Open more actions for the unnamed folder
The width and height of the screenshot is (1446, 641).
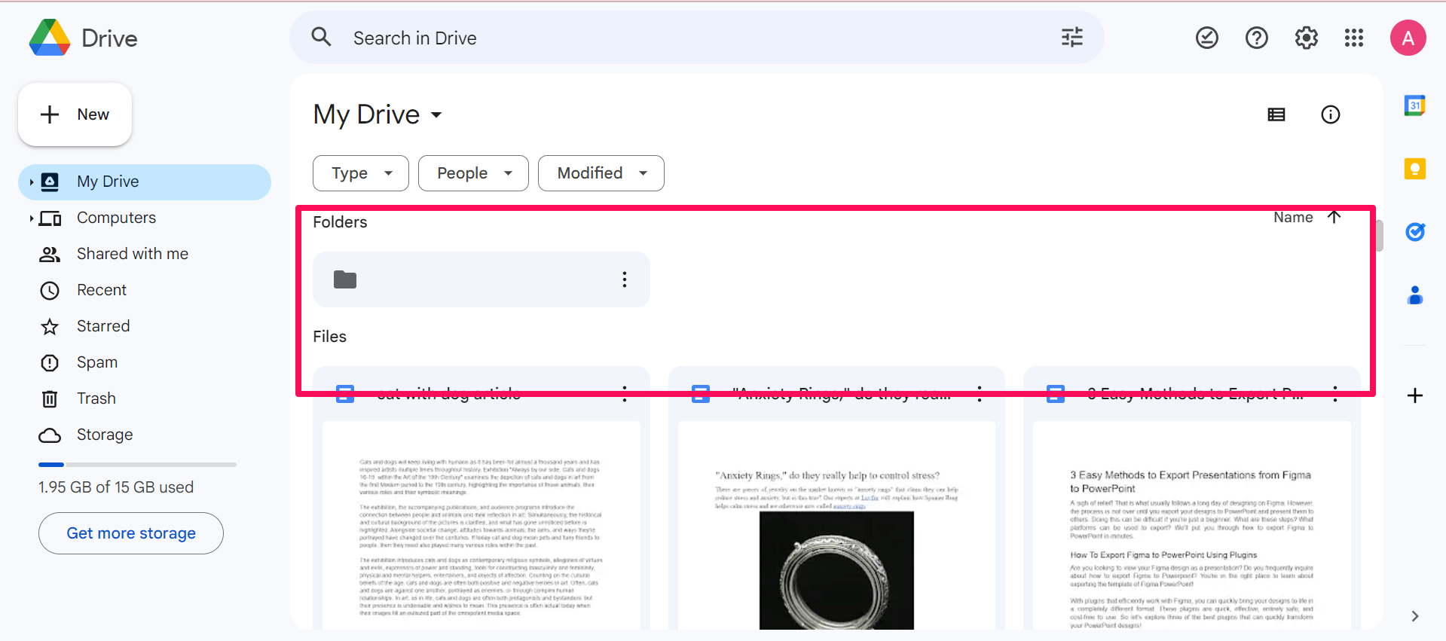tap(625, 279)
